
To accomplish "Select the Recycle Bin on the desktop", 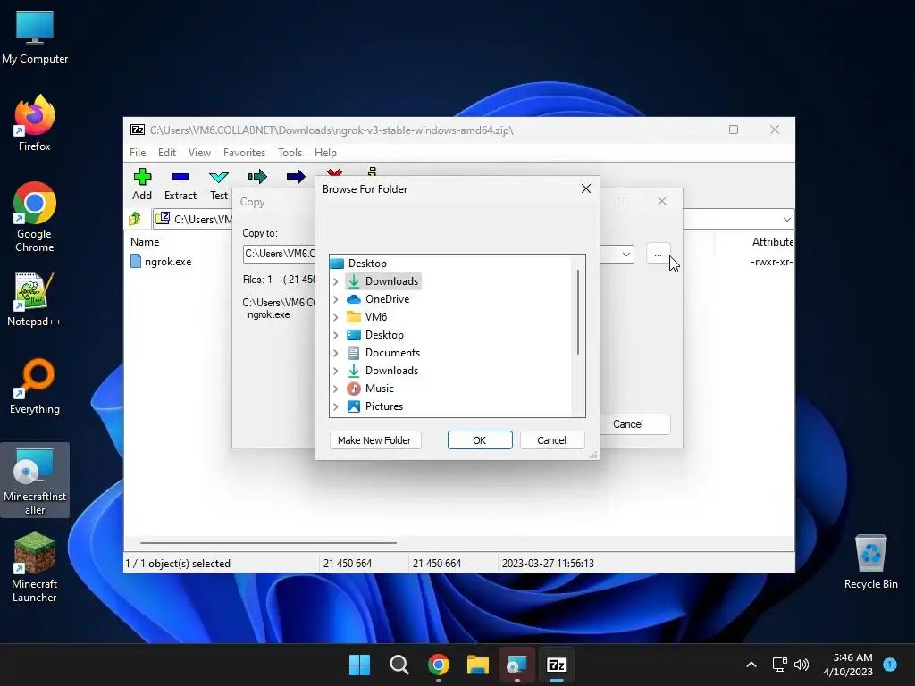I will (x=870, y=562).
